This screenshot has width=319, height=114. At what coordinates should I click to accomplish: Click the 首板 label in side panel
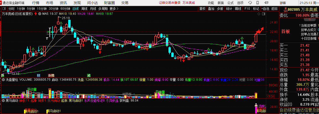285,31
